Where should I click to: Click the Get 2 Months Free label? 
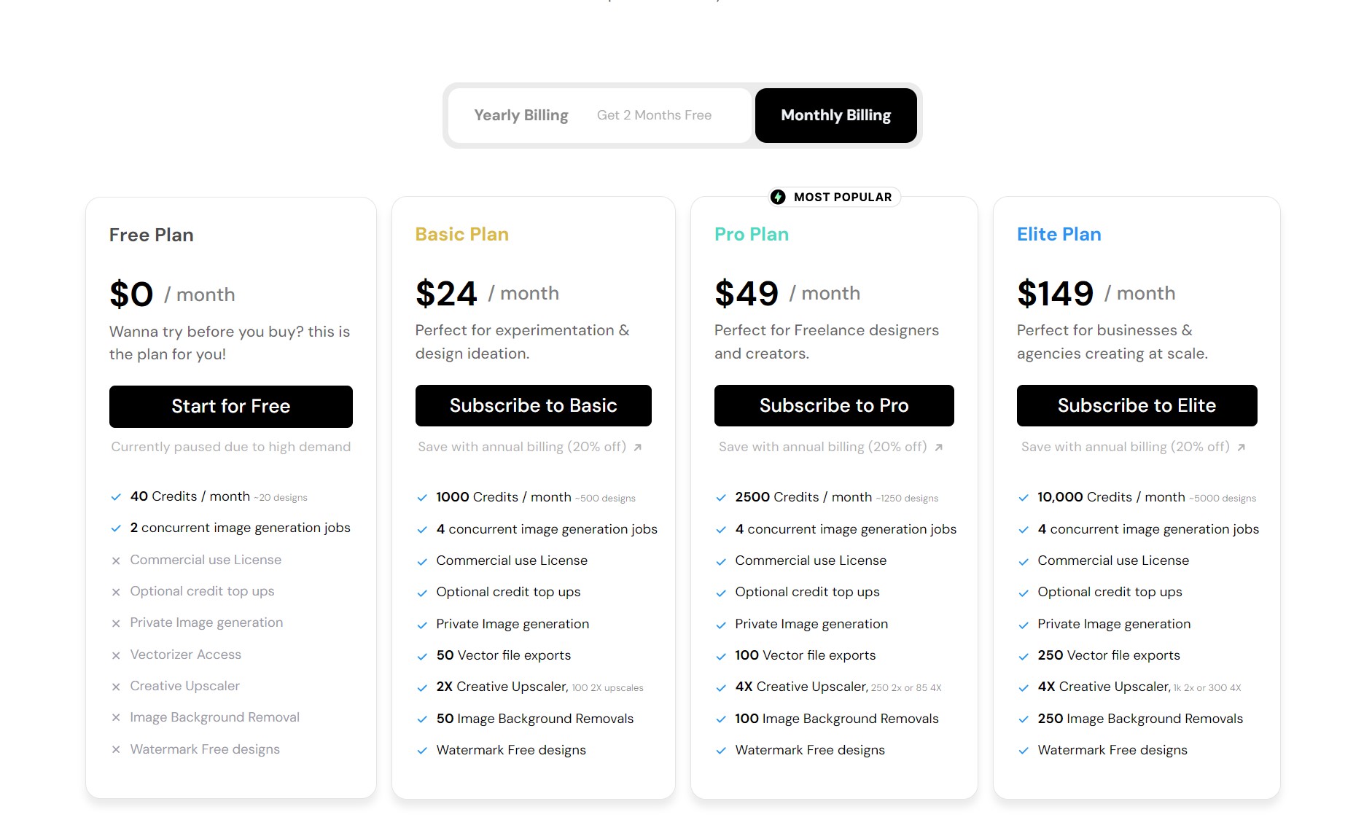(x=654, y=115)
